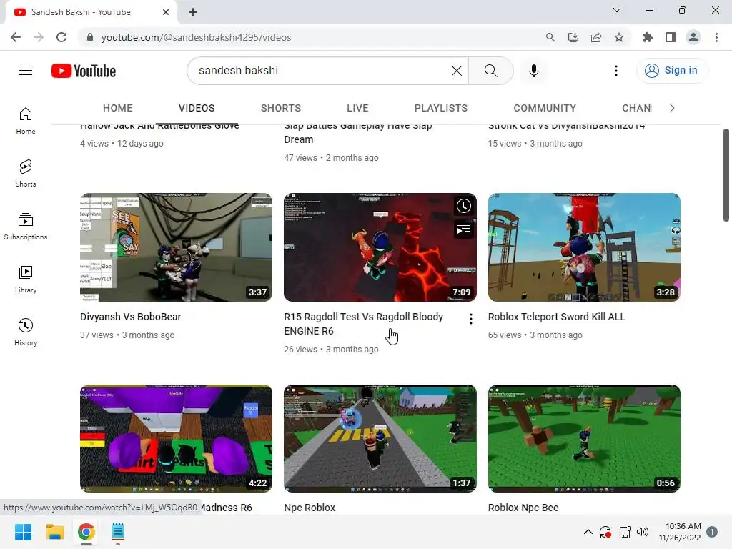Click "Slap Dream" partial video title
The height and width of the screenshot is (549, 732).
pyautogui.click(x=358, y=132)
